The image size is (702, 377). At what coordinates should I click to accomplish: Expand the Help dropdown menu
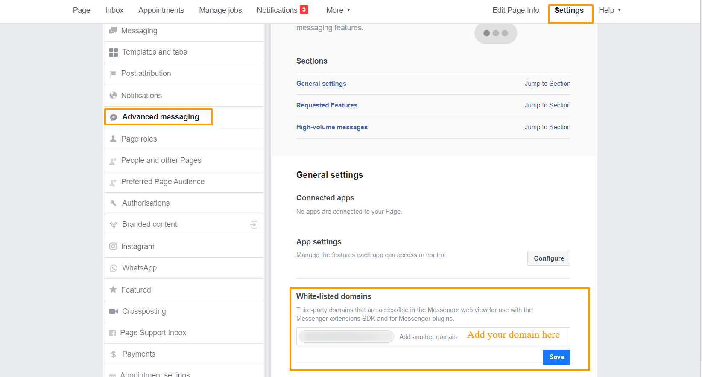click(610, 10)
